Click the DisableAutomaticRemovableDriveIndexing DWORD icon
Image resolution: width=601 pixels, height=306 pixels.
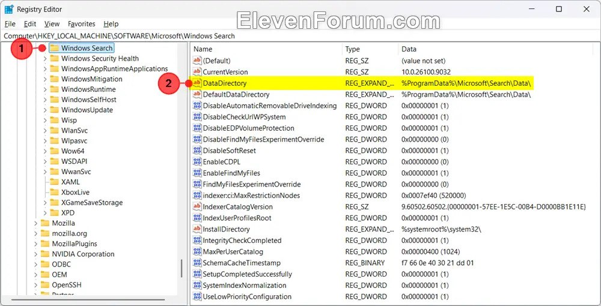pos(197,106)
